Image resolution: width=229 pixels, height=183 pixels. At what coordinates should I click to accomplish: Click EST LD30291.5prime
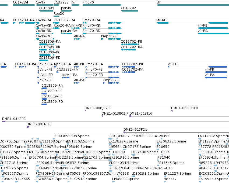145,174
